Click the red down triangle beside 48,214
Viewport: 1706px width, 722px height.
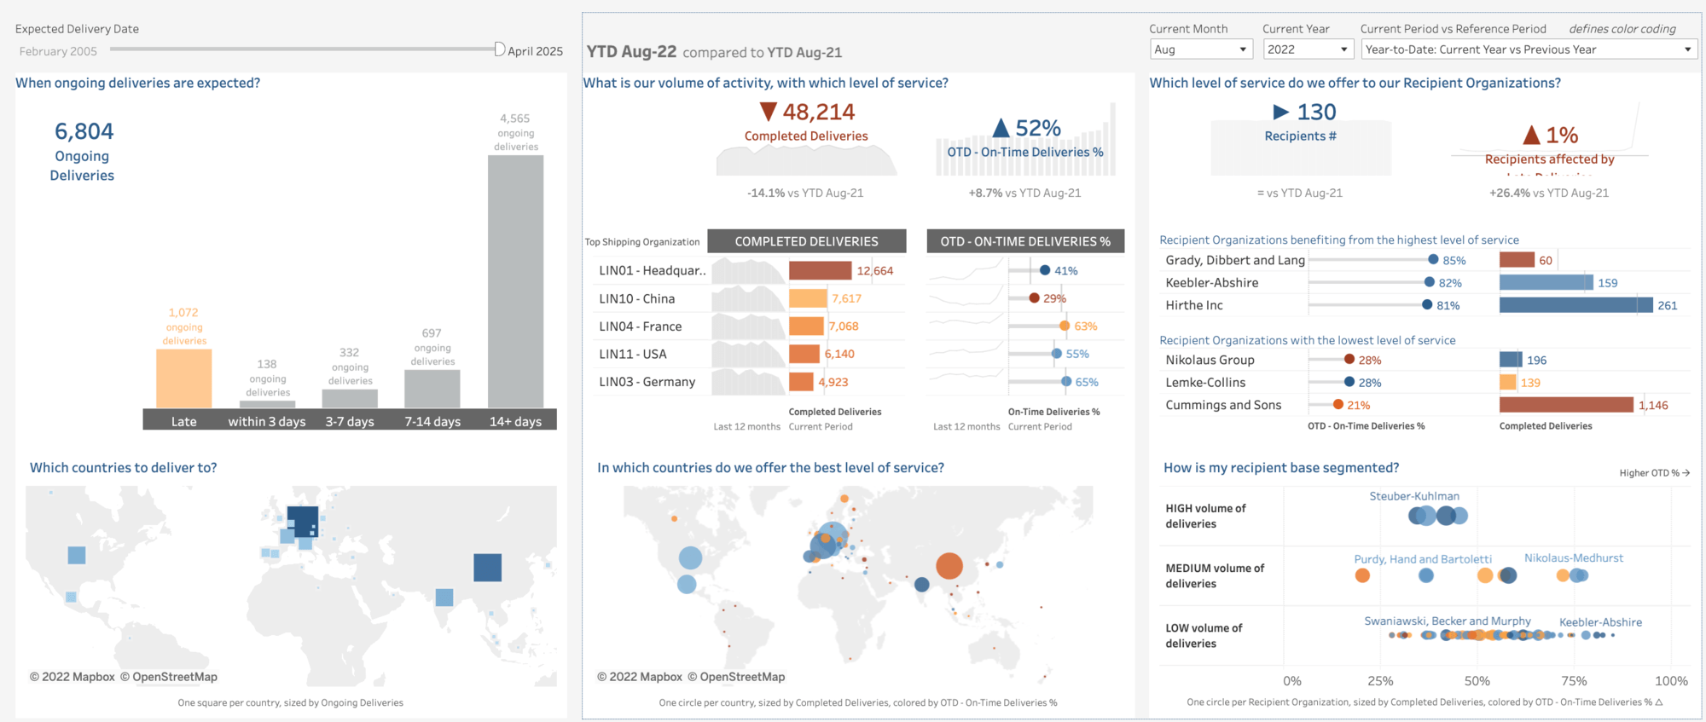point(768,113)
